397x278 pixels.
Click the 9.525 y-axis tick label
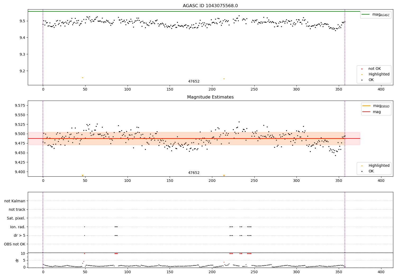20,124
